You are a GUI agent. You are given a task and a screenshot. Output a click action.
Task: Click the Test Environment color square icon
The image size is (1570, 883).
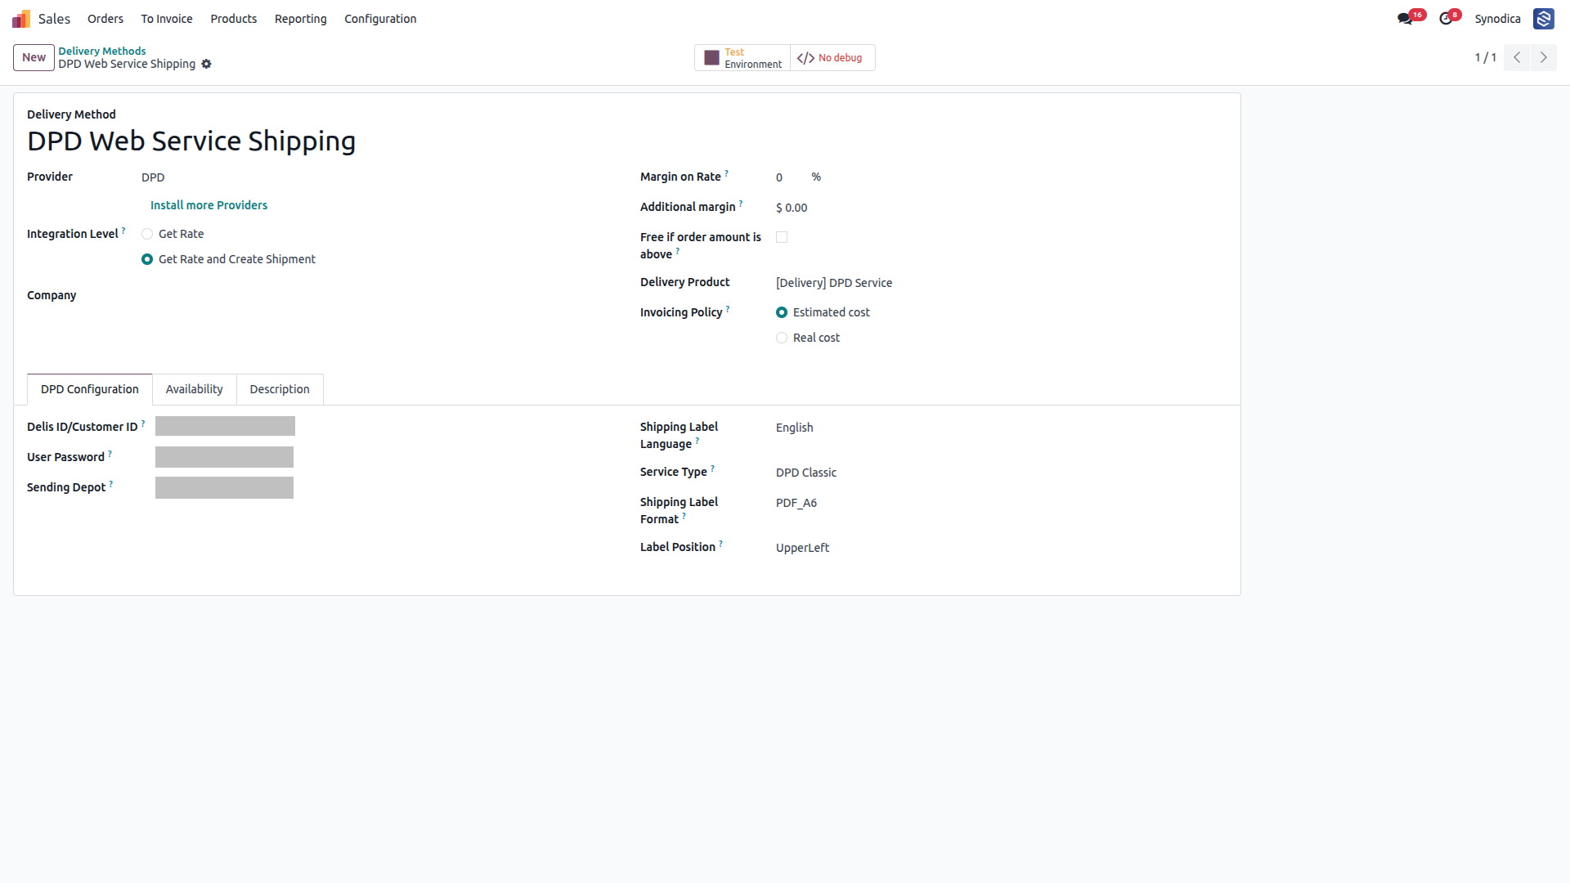711,58
